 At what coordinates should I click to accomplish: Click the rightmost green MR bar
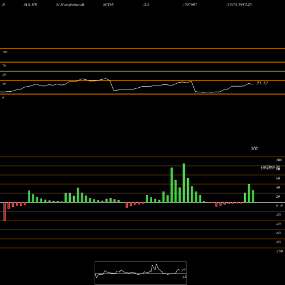click(x=253, y=196)
